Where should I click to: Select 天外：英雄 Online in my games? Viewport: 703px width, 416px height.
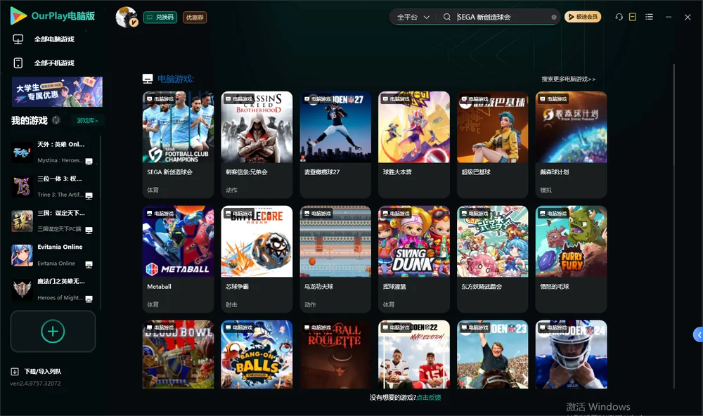click(53, 152)
